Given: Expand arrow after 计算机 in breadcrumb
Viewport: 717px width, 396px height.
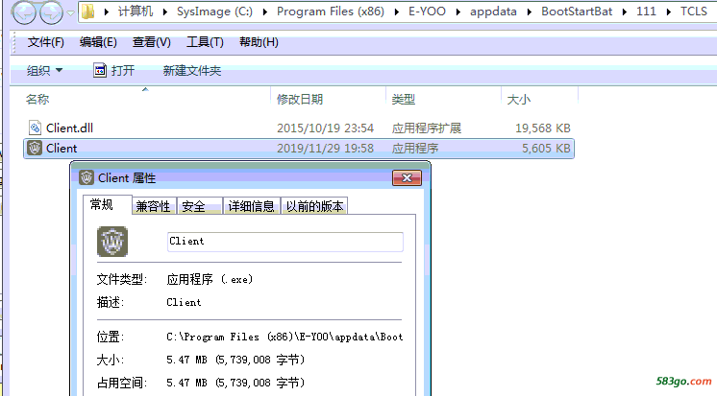Looking at the screenshot, I should pos(165,12).
